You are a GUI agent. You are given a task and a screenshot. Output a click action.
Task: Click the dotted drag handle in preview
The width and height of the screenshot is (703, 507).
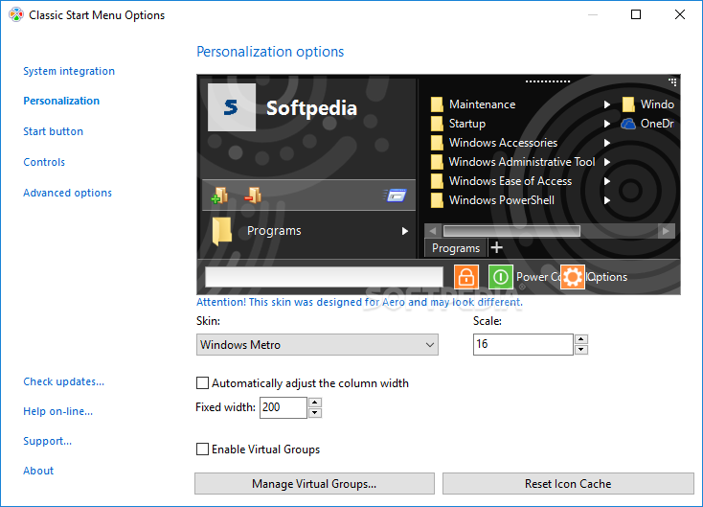click(x=548, y=81)
